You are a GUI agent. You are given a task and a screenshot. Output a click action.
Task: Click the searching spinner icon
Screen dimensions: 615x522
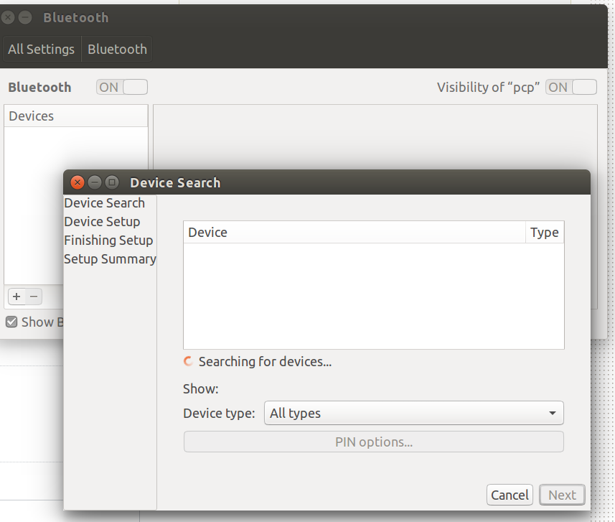pyautogui.click(x=189, y=362)
